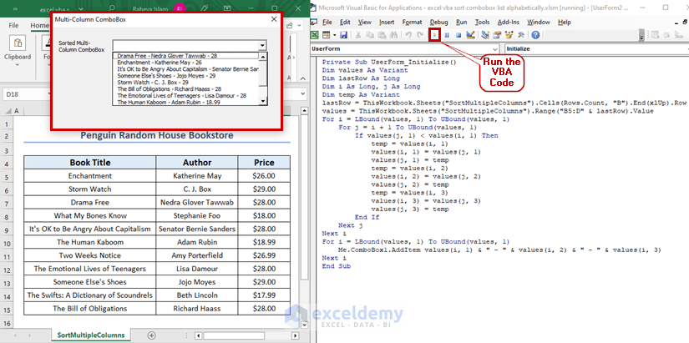Open the Window menu in VBA editor

(x=539, y=22)
